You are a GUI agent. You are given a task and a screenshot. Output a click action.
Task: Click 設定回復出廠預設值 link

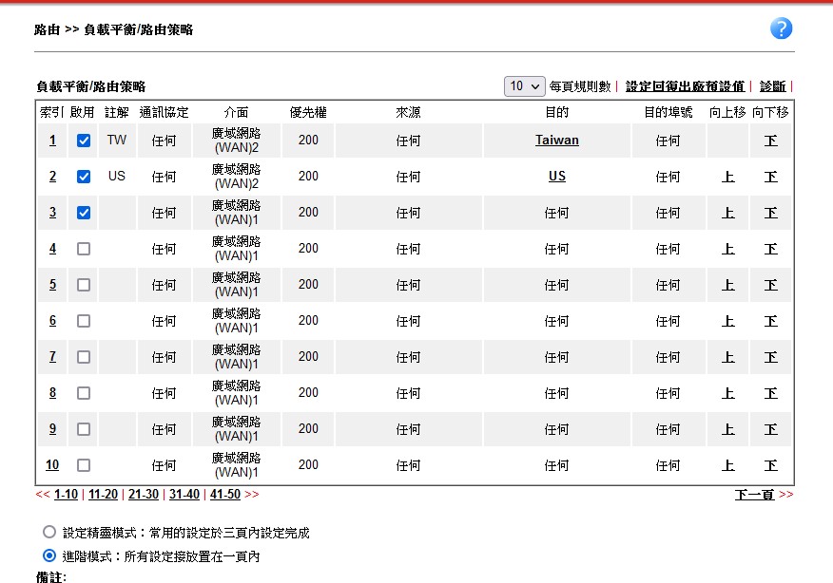coord(685,86)
